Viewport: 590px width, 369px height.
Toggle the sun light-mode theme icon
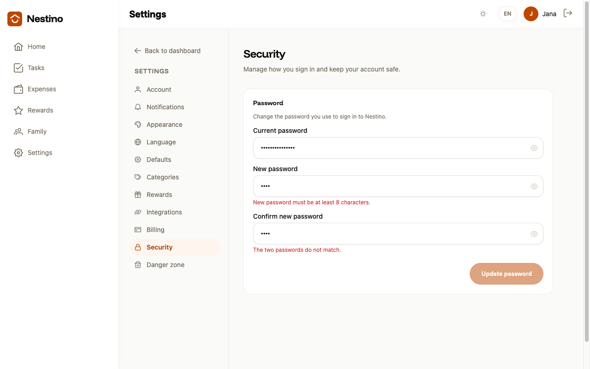(483, 14)
